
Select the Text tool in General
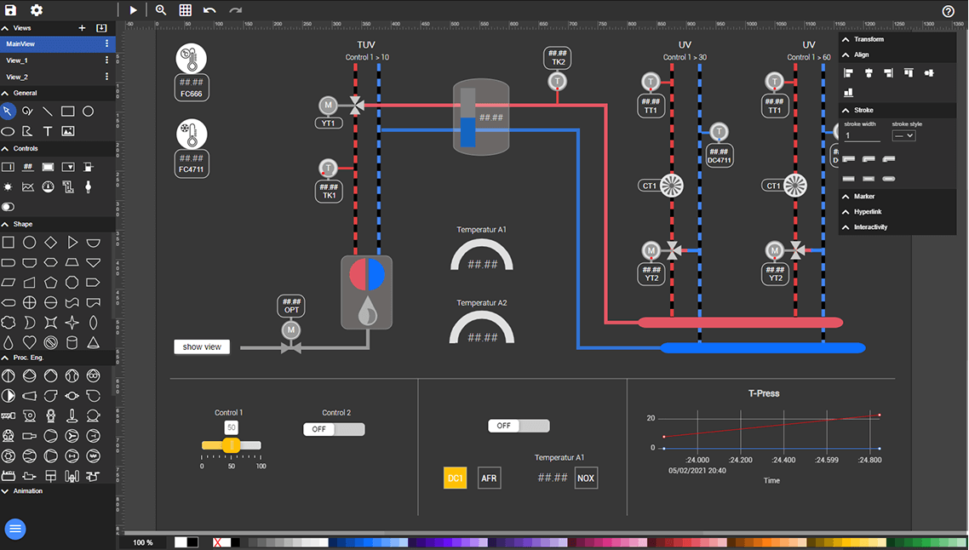(x=48, y=131)
